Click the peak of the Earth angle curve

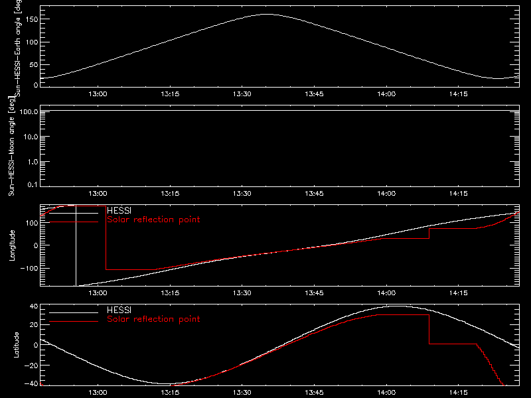tap(267, 14)
